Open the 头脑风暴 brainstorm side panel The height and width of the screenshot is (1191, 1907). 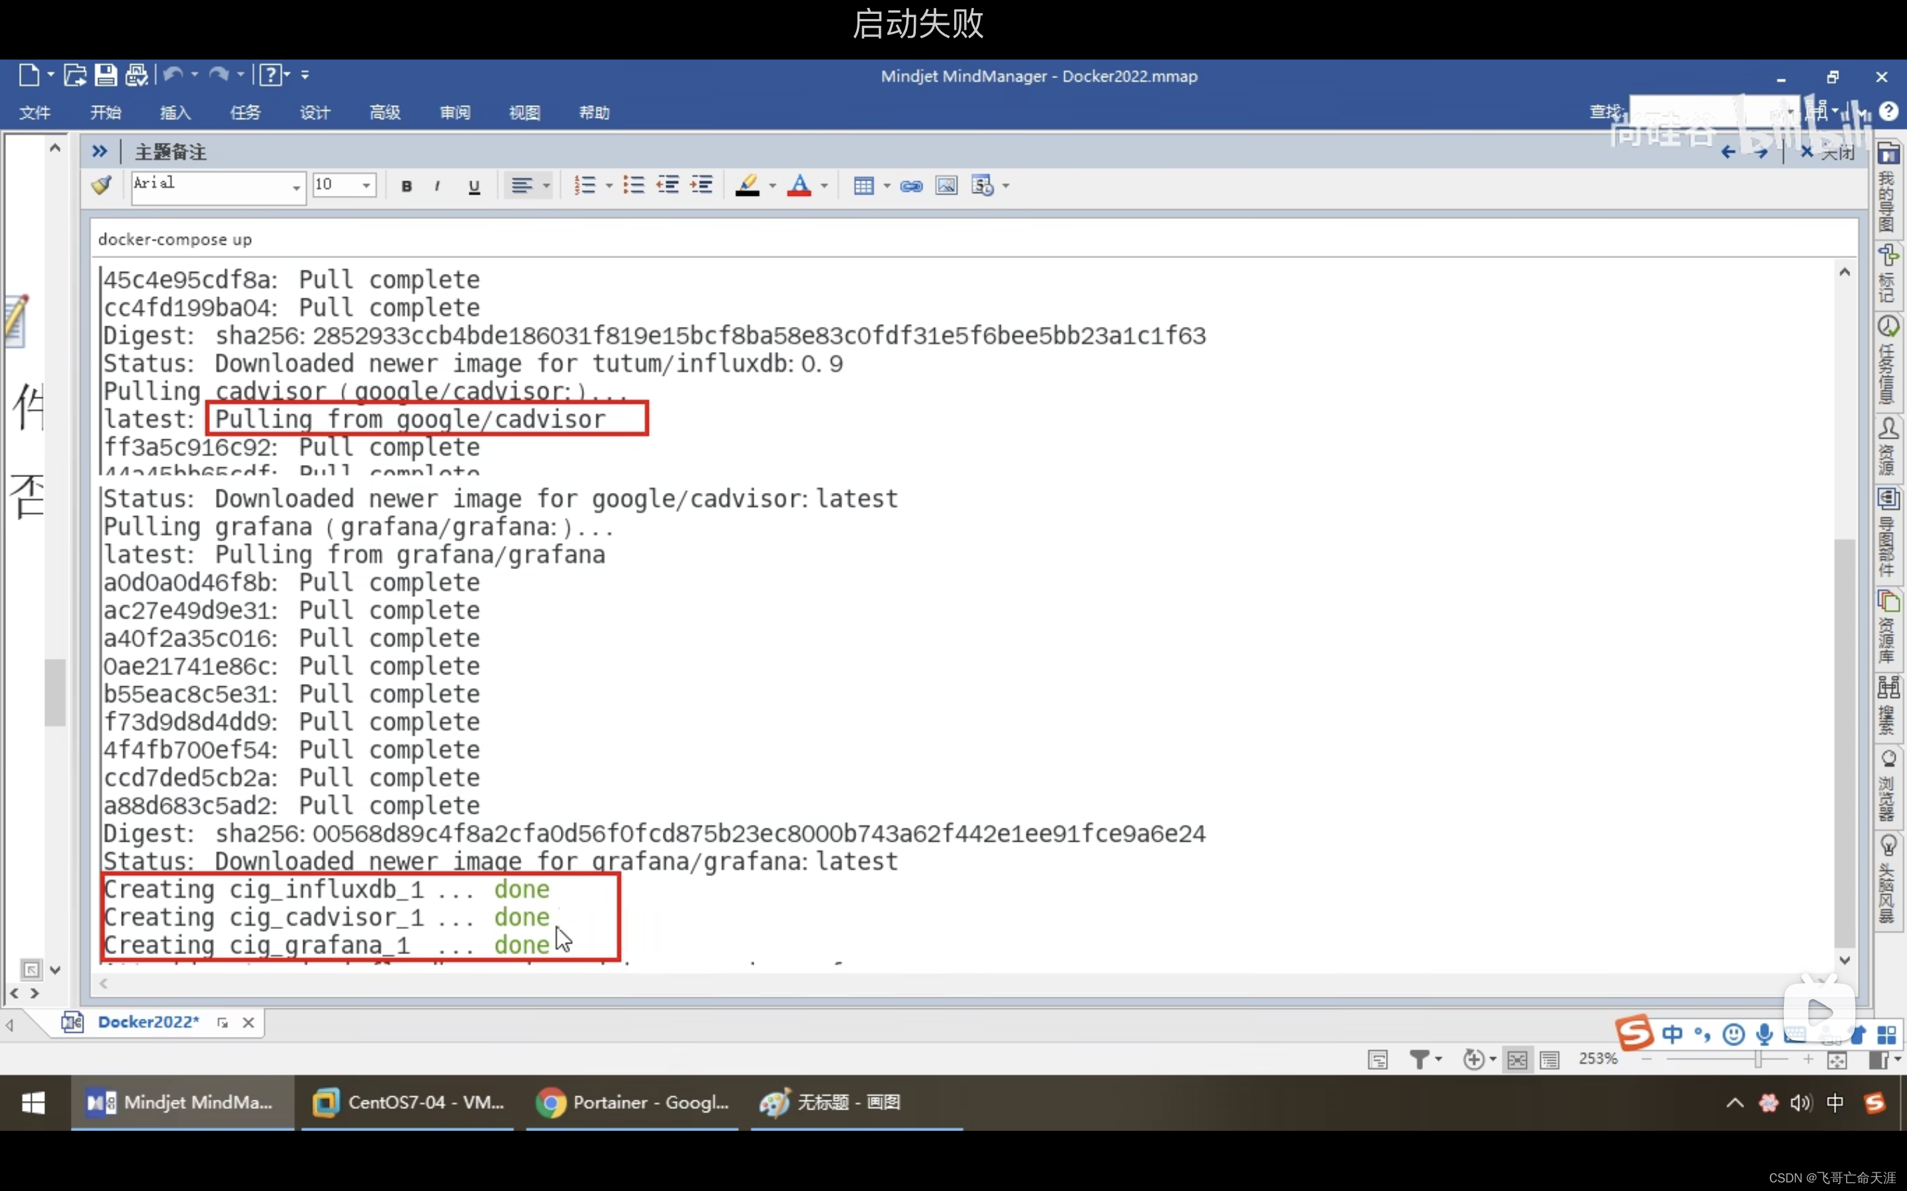[x=1888, y=880]
